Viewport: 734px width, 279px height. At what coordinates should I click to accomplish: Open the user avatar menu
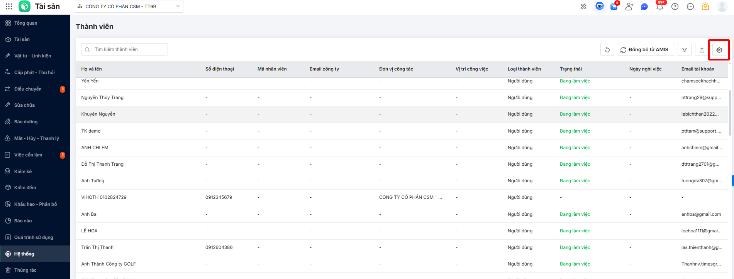[722, 7]
